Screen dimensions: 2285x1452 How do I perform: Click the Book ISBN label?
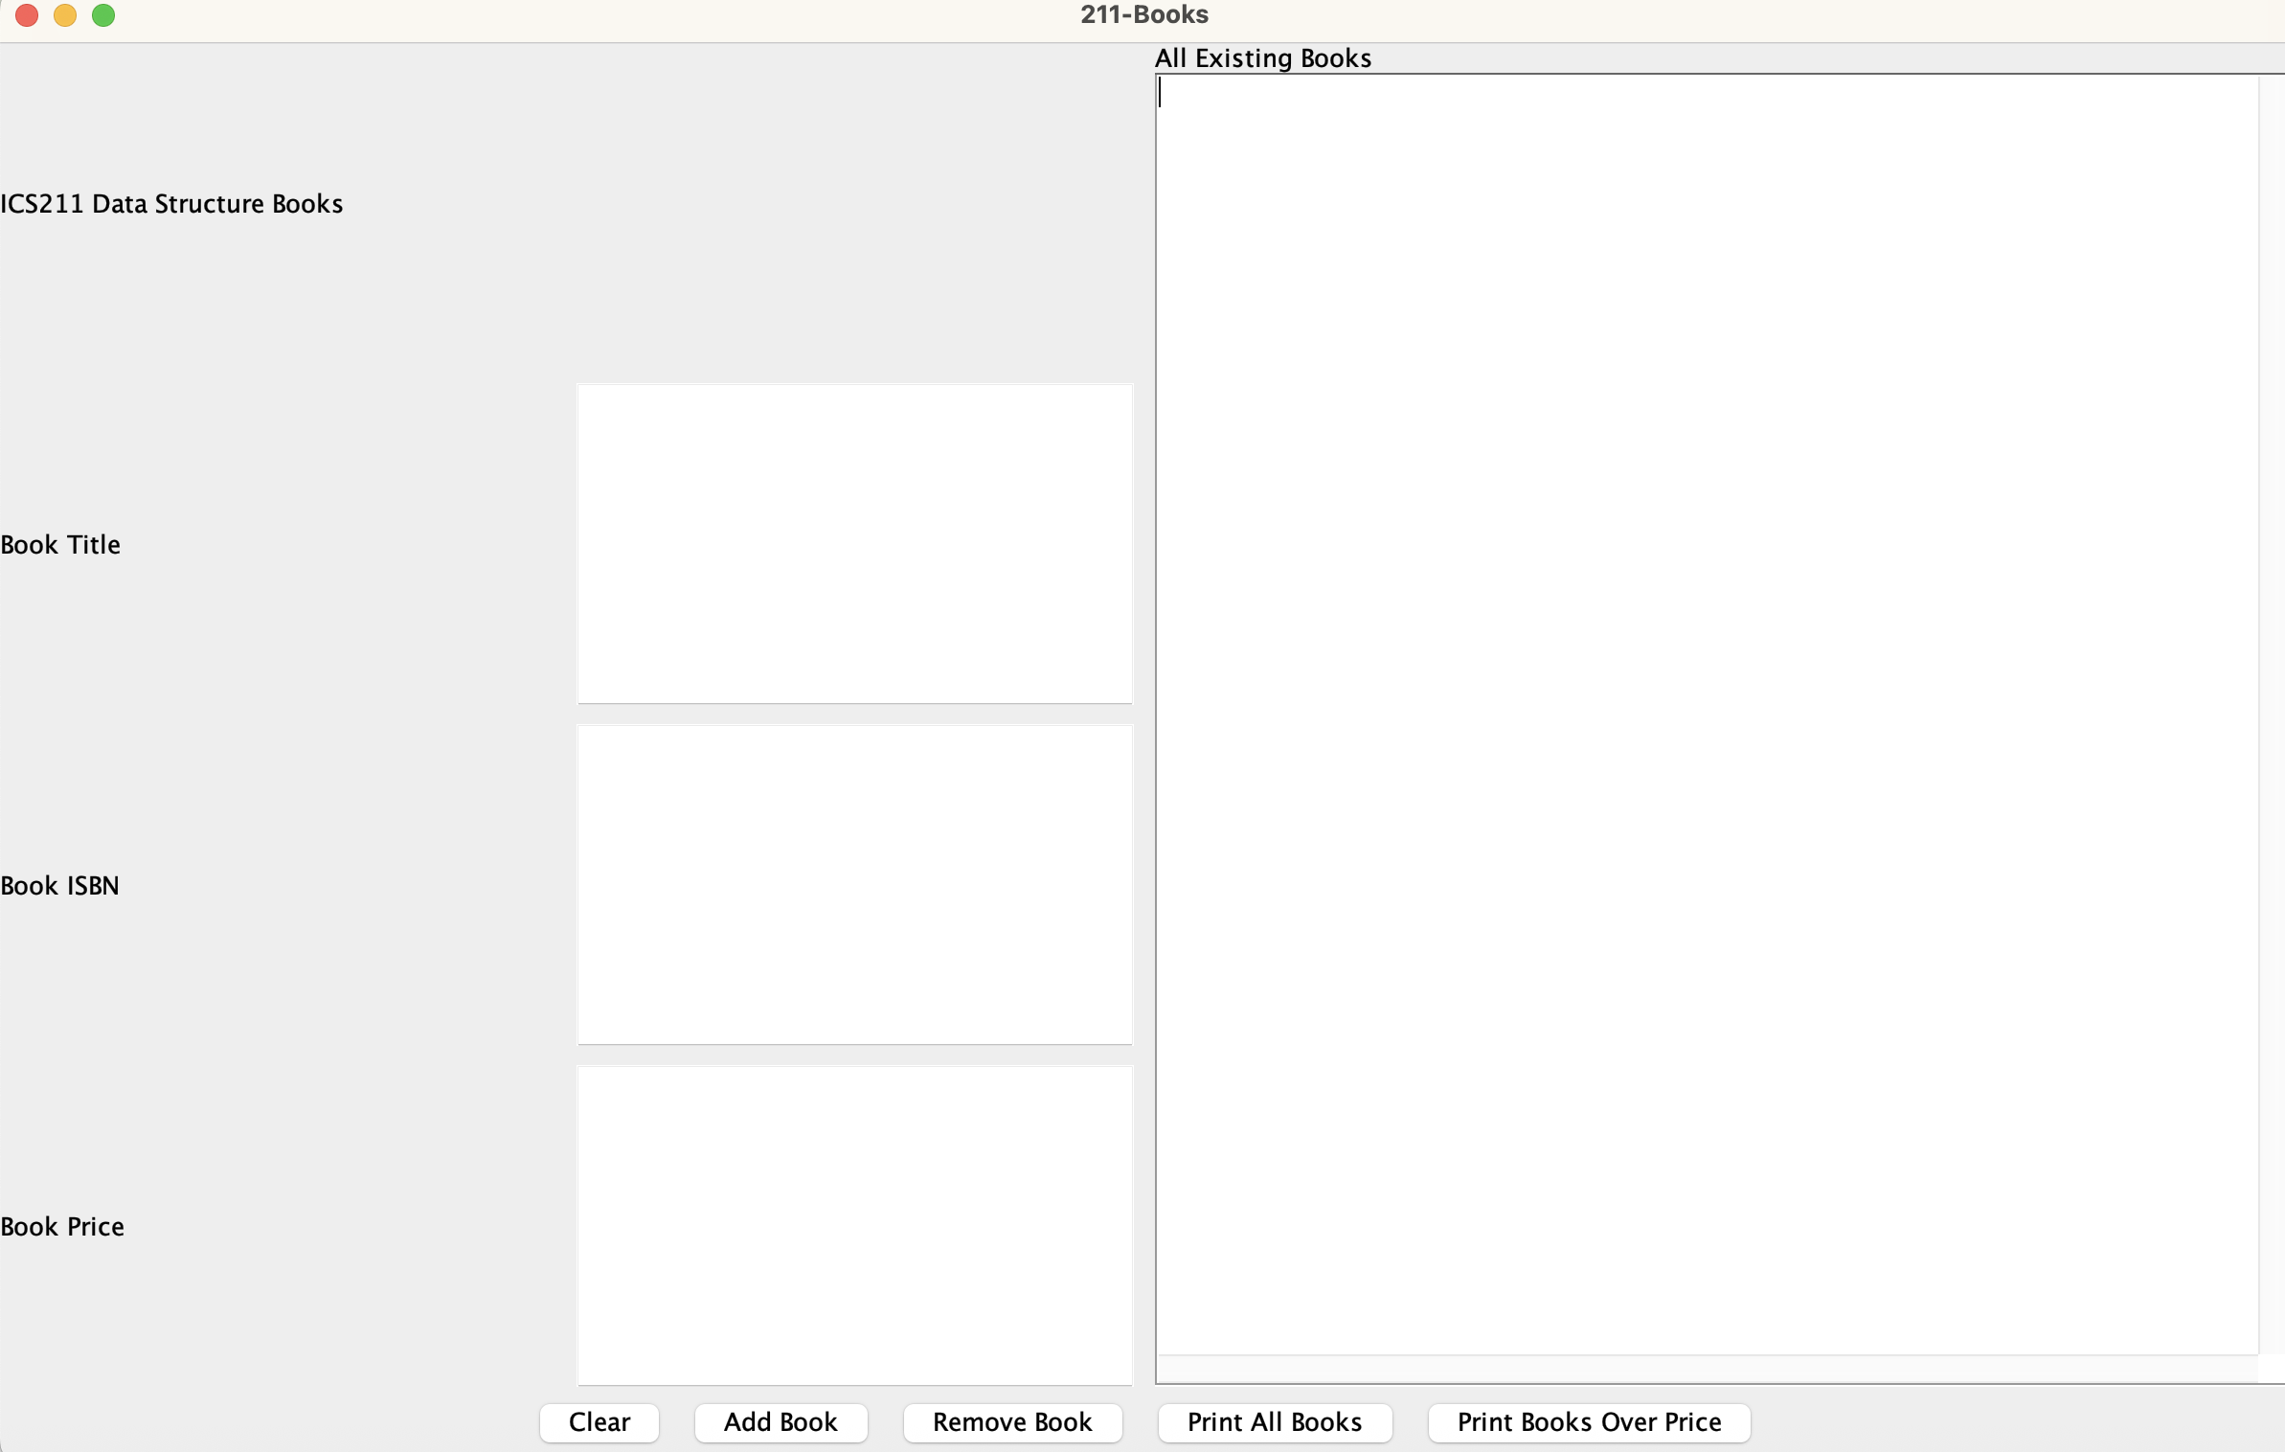(59, 886)
